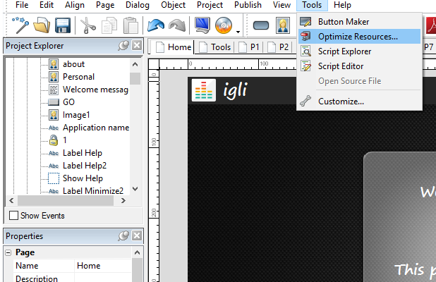Select Customize in the Tools menu
The image size is (436, 282).
[x=341, y=101]
